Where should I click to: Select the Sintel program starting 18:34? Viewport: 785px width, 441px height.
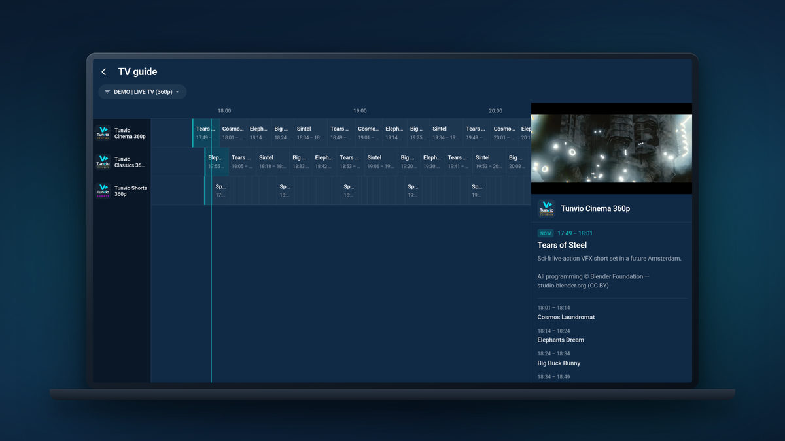[x=310, y=133]
